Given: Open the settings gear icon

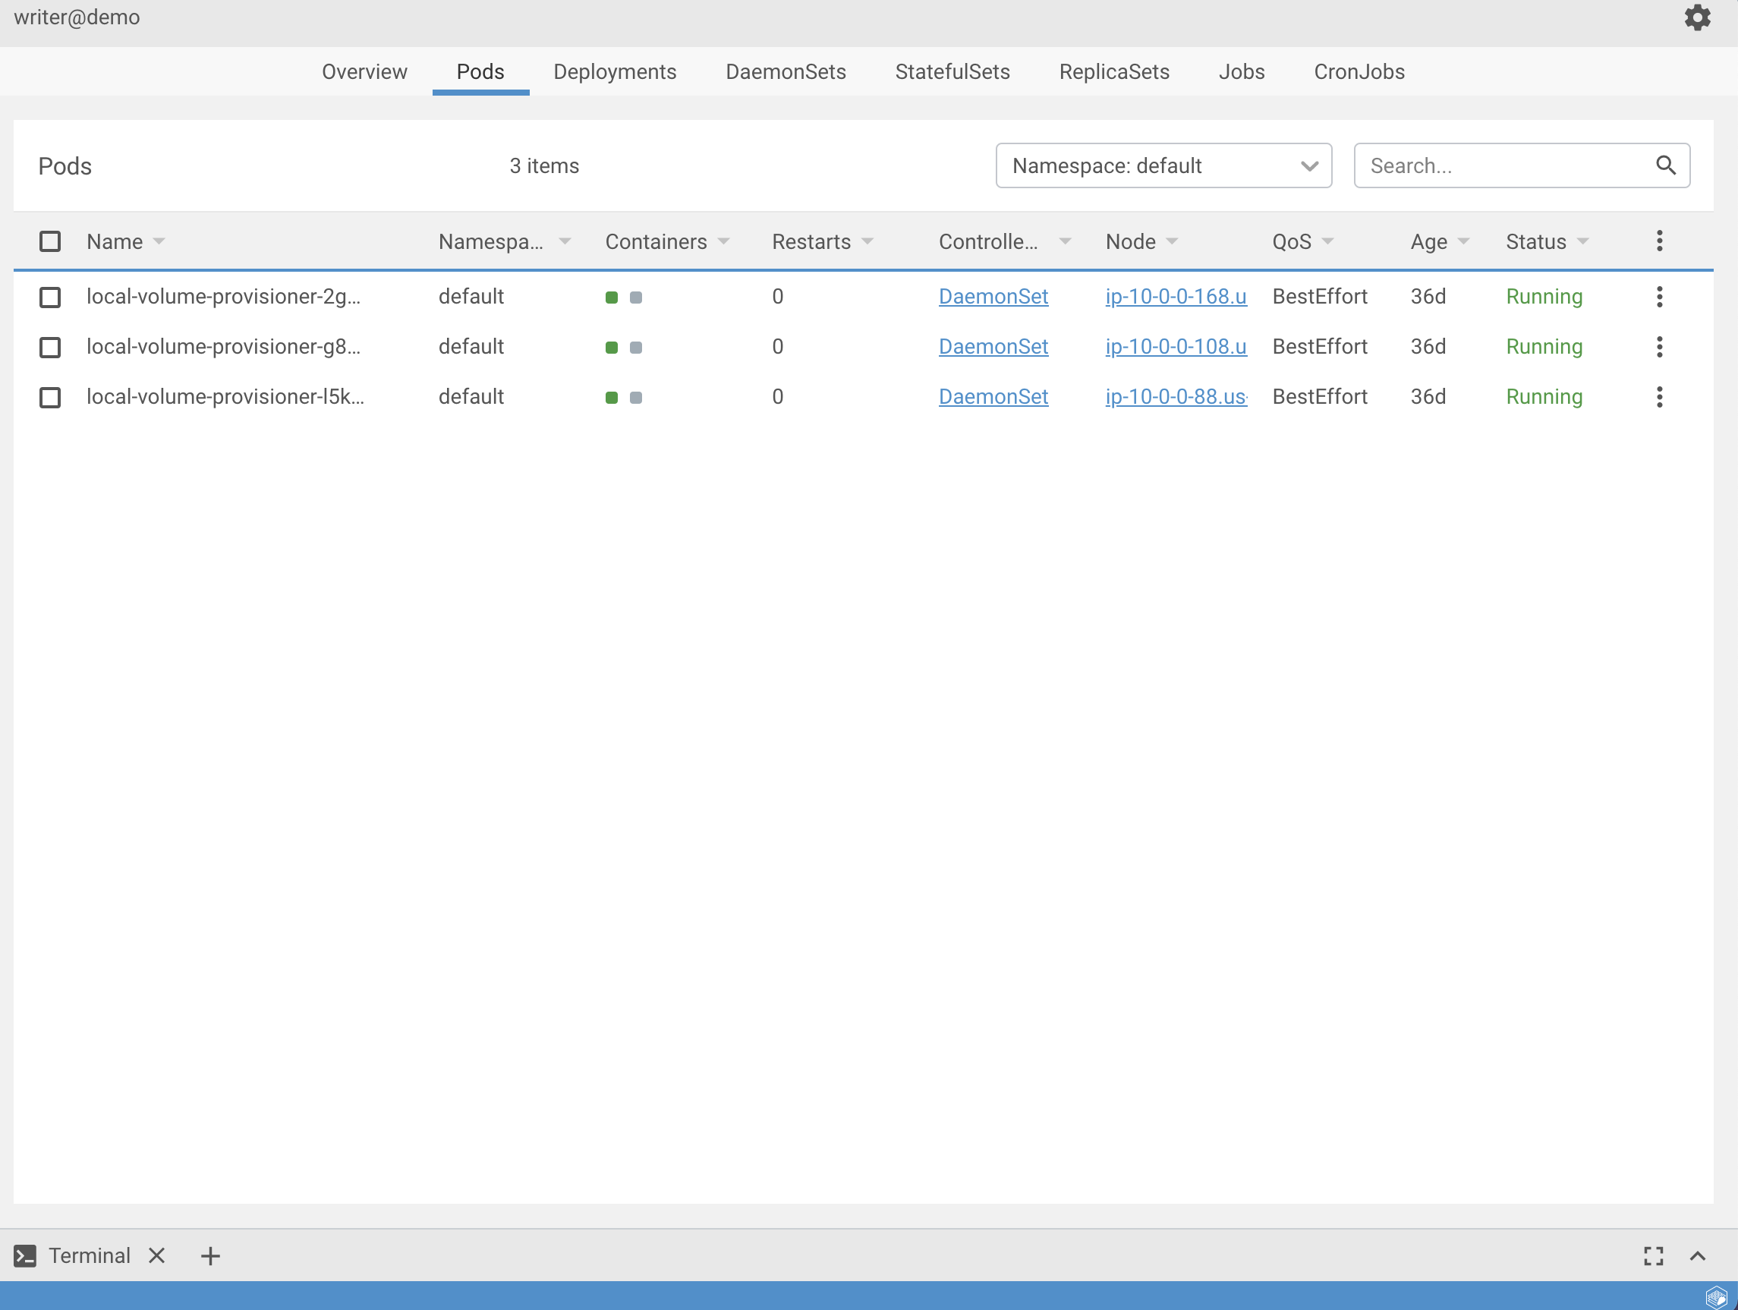Looking at the screenshot, I should 1697,17.
